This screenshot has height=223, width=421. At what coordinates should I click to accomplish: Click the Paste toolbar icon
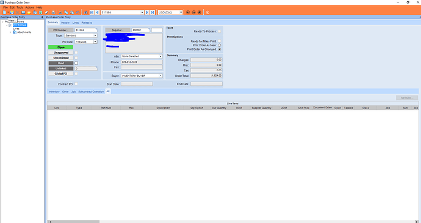[x=72, y=12]
